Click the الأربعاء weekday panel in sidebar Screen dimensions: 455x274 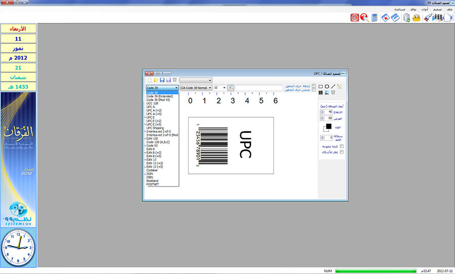pyautogui.click(x=18, y=29)
